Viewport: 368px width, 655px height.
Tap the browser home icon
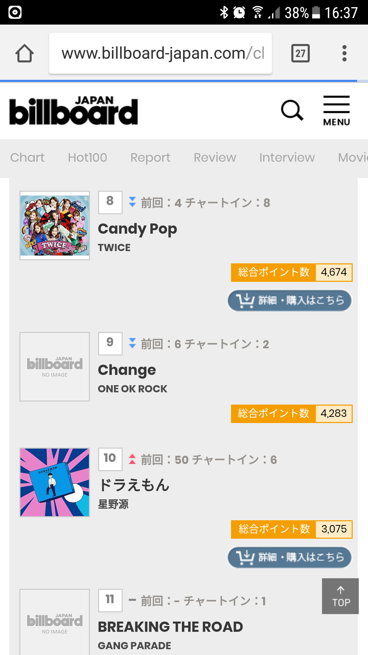point(25,54)
